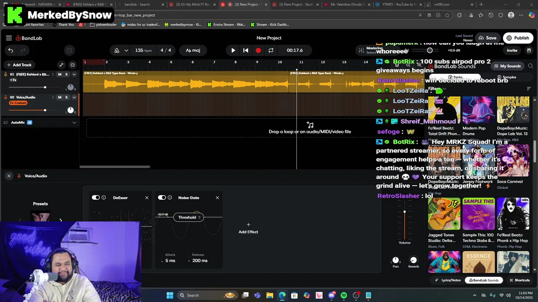
Task: Show info for the DeEsser effect
Action: pos(104,198)
